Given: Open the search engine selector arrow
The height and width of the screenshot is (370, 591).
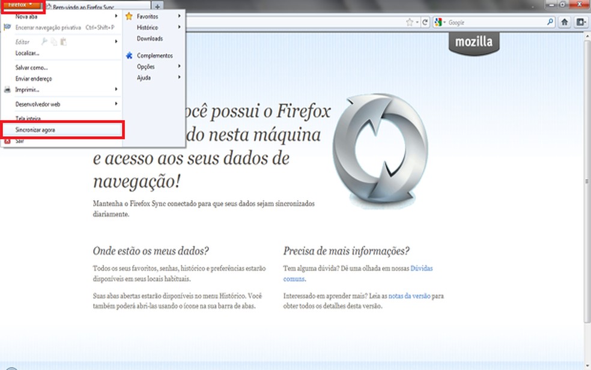Looking at the screenshot, I should [444, 23].
